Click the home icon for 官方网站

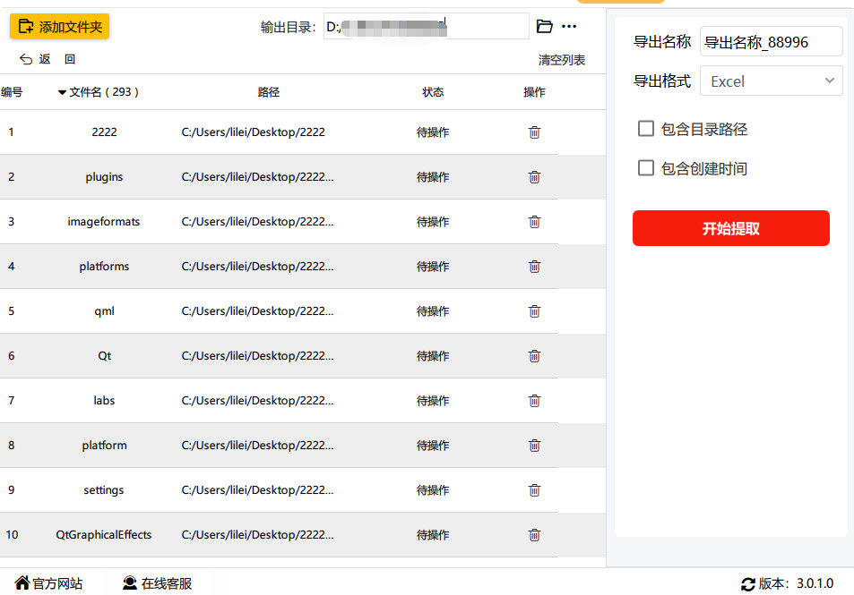pos(22,583)
